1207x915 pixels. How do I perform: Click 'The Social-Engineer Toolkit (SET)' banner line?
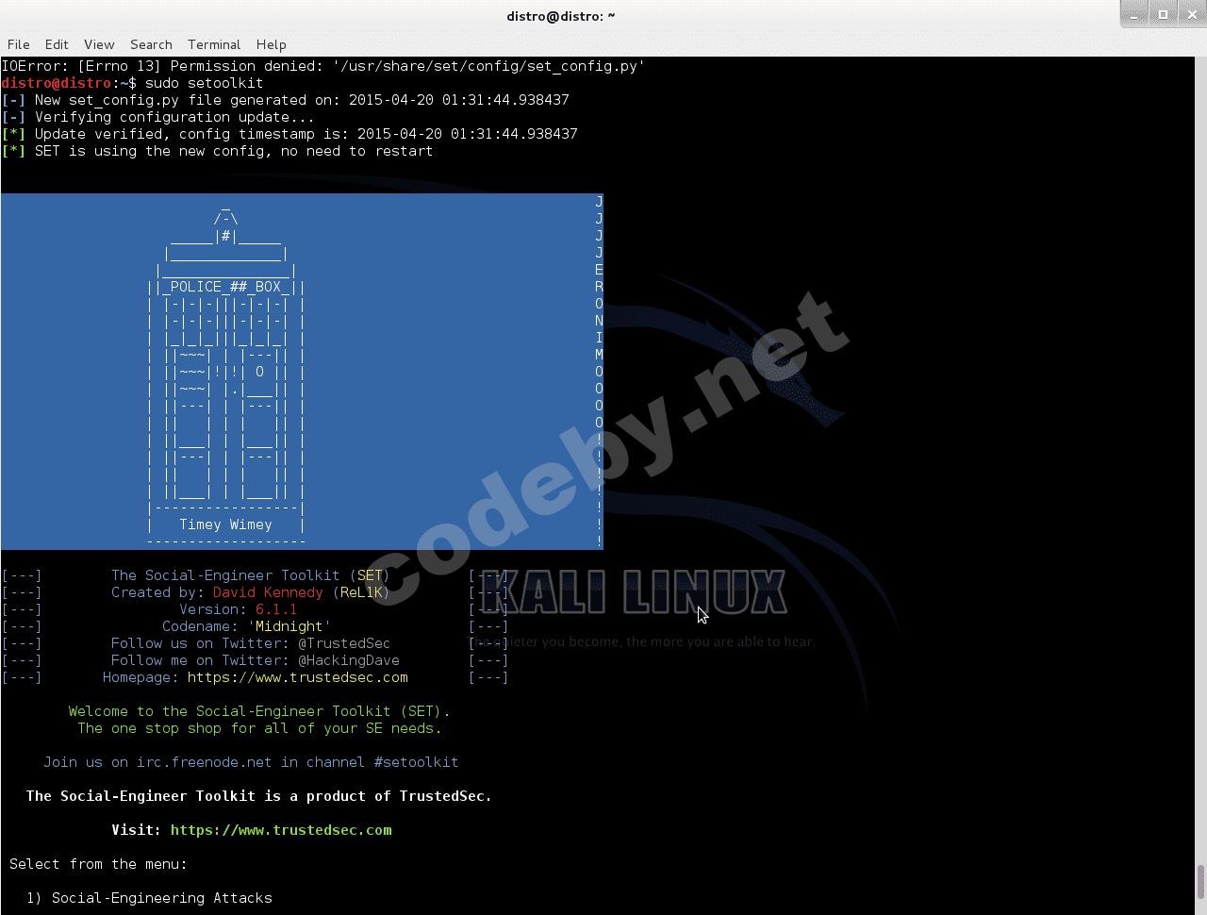[250, 575]
